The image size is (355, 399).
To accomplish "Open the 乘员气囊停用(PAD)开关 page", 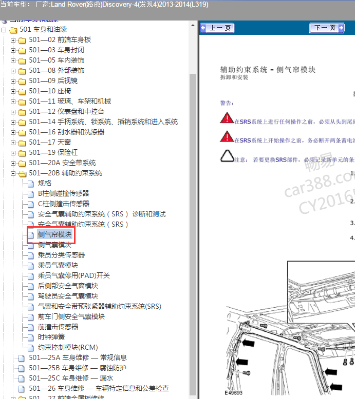I will 74,275.
